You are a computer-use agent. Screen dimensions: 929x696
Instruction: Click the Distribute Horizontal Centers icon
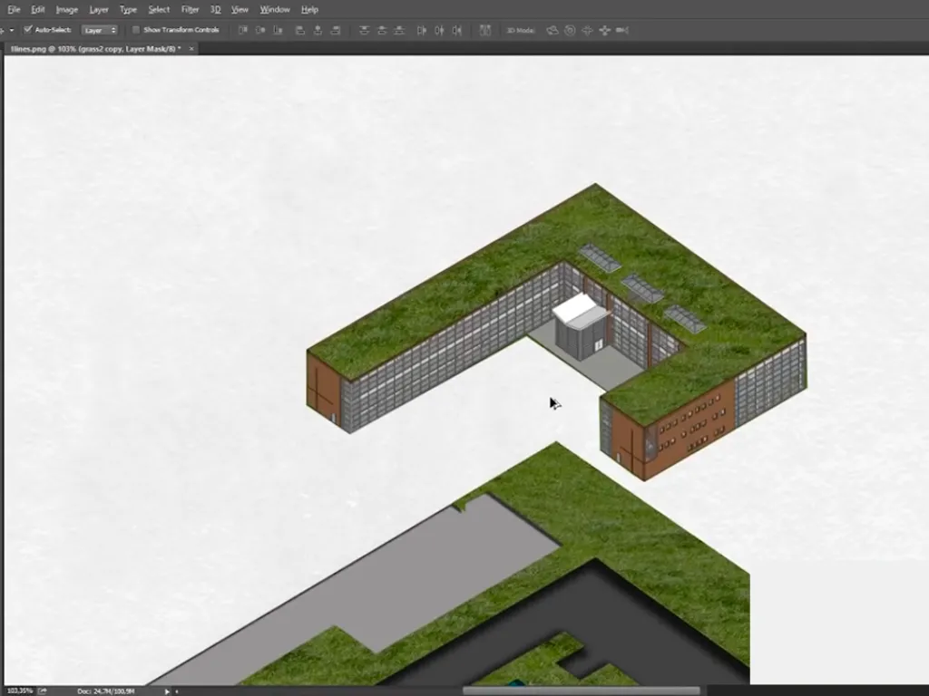point(439,30)
